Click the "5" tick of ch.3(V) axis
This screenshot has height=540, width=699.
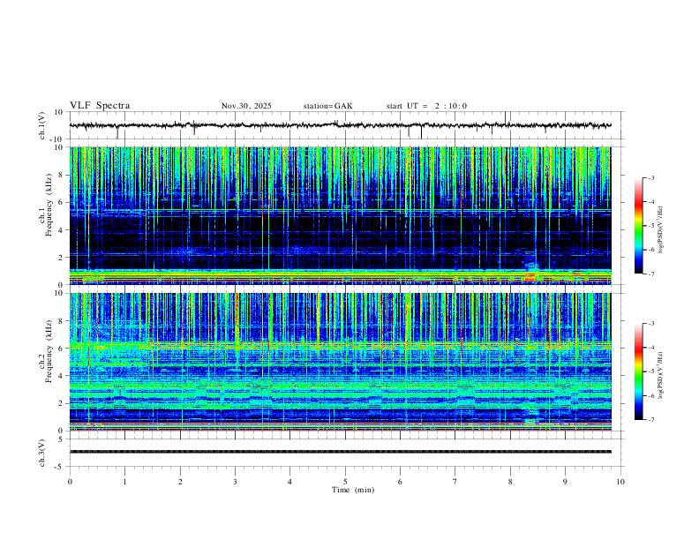pyautogui.click(x=61, y=439)
